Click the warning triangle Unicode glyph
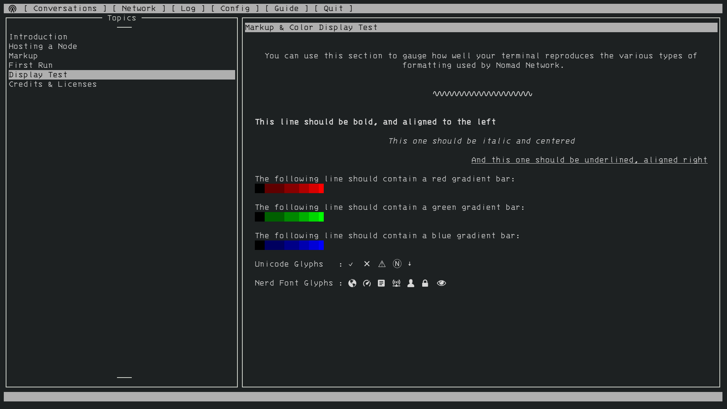 coord(382,264)
